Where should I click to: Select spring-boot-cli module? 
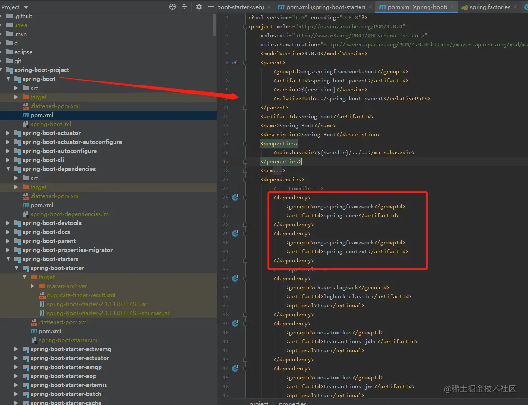pyautogui.click(x=43, y=160)
